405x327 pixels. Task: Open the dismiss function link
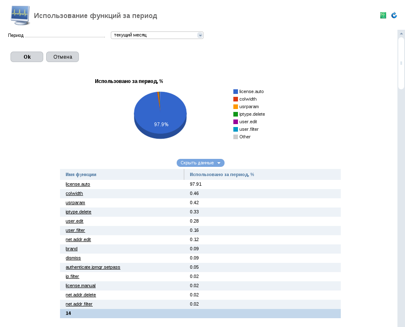73,258
